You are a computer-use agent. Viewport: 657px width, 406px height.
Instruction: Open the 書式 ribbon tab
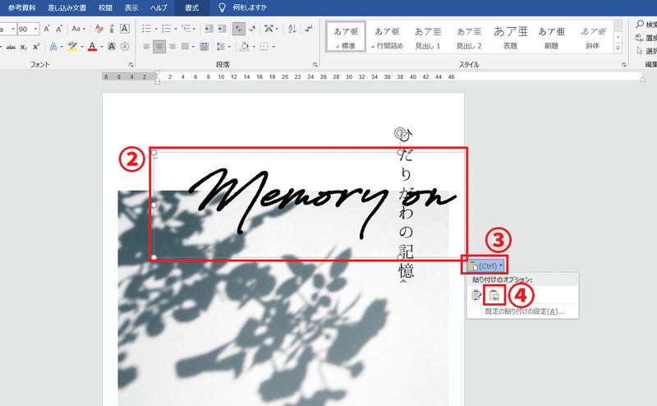(192, 7)
